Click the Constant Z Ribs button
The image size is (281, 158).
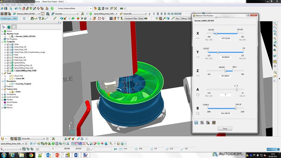[x=131, y=19]
